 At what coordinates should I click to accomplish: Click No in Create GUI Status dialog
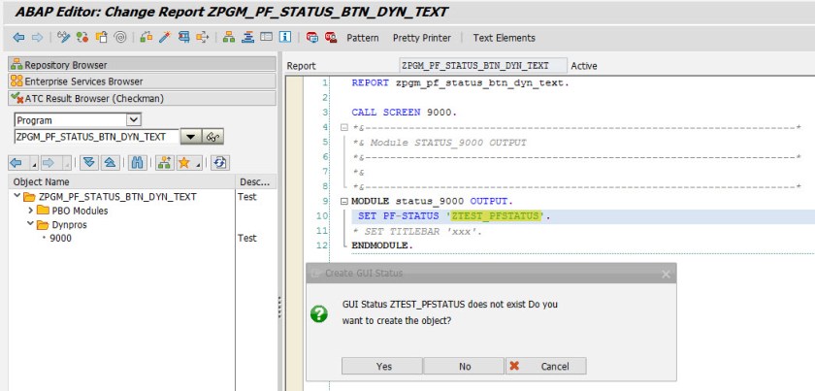pyautogui.click(x=464, y=366)
